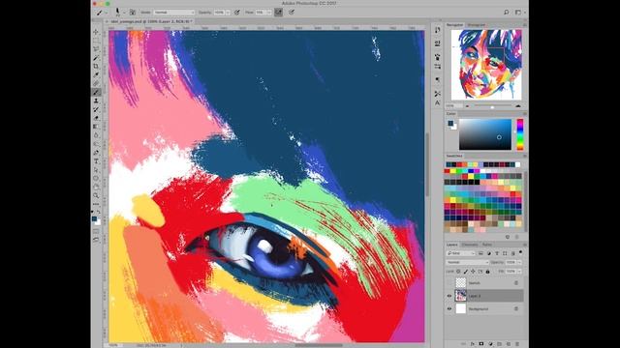Open the brush Opacity slider dropdown

tap(228, 13)
